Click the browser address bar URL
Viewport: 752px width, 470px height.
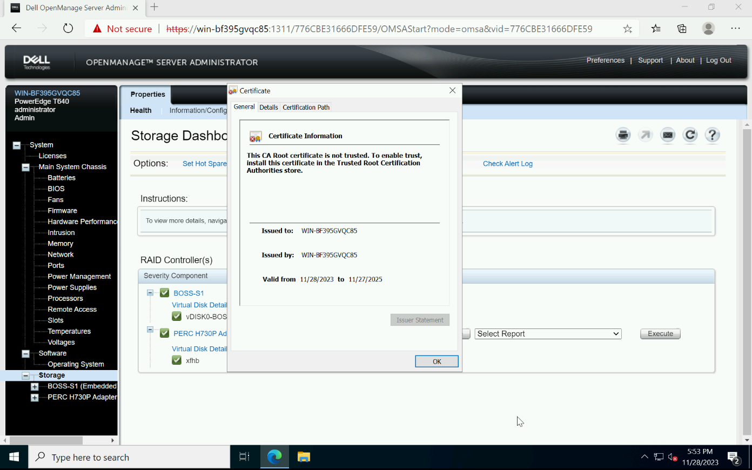tap(379, 29)
